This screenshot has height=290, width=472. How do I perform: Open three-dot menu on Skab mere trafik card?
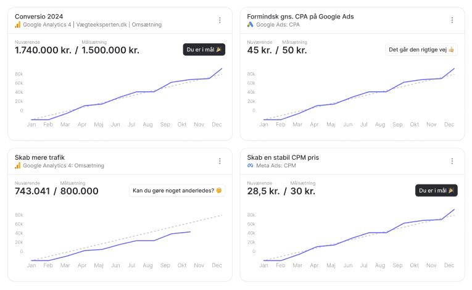click(x=220, y=161)
